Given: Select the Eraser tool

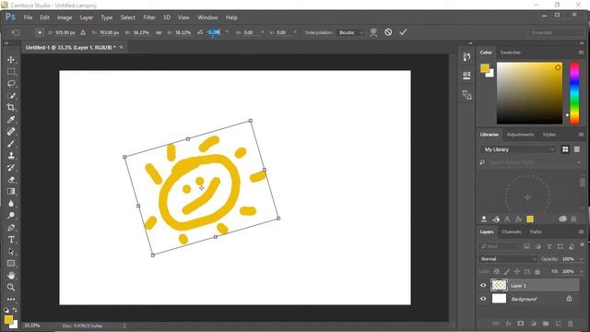Looking at the screenshot, I should (11, 180).
